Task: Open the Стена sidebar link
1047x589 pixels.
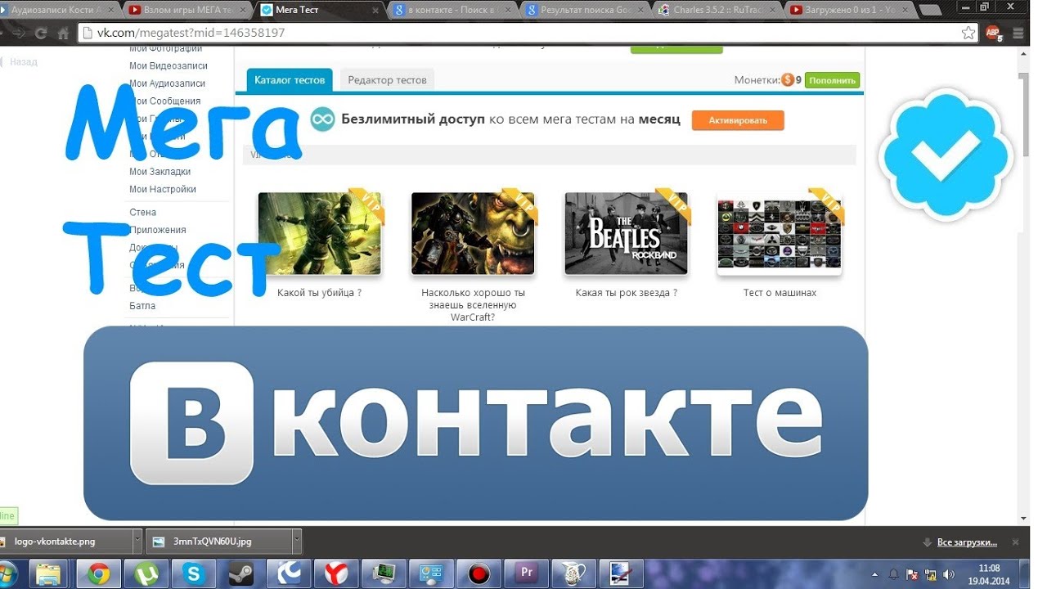Action: click(142, 212)
